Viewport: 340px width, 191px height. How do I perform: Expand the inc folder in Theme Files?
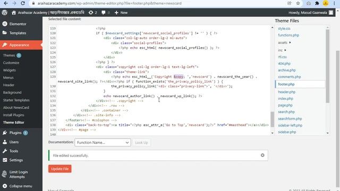tap(282, 50)
